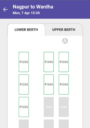The width and height of the screenshot is (90, 128).
Task: Tap the aisle-side Sold berth
Action: tap(49, 107)
